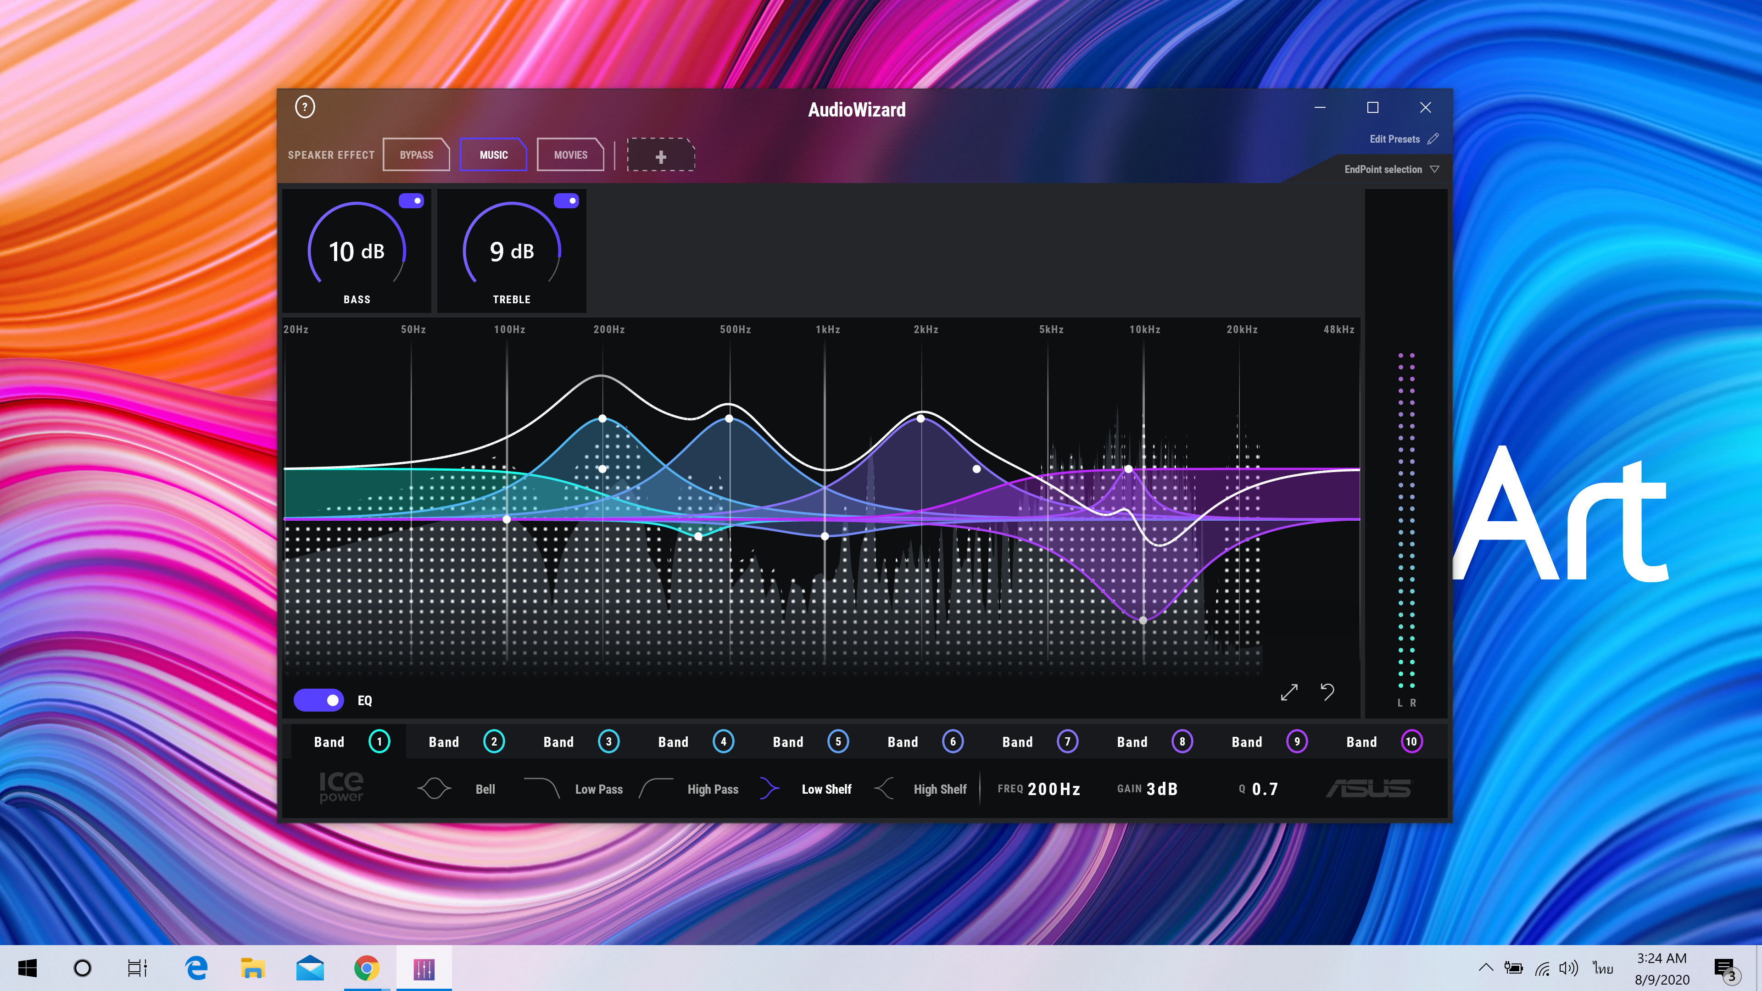Click the EQ peak node at 2kHz
Image resolution: width=1762 pixels, height=991 pixels.
[x=920, y=418]
